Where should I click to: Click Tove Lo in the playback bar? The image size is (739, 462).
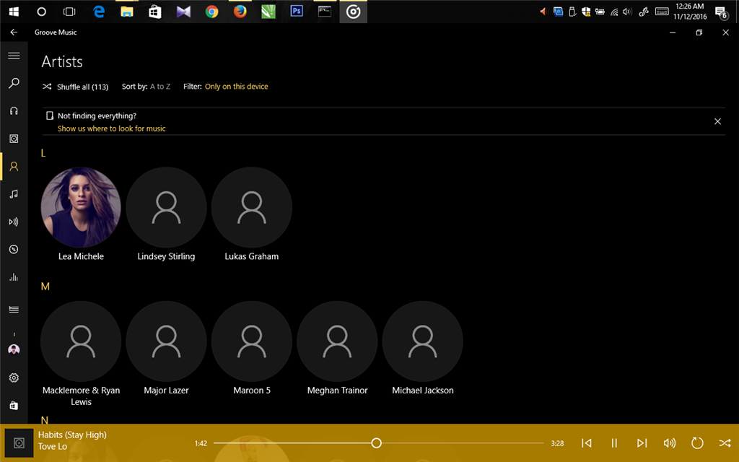click(x=52, y=446)
